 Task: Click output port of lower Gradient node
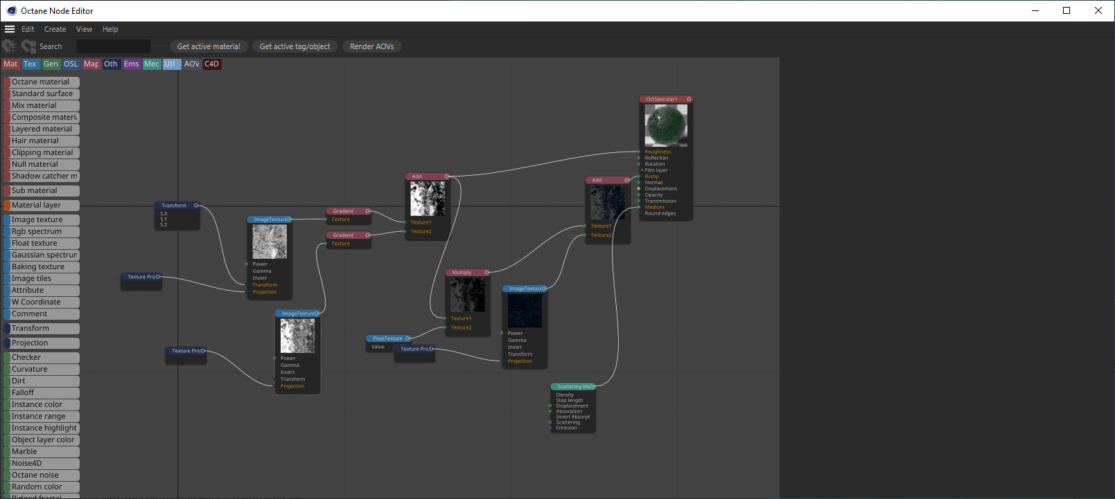pyautogui.click(x=367, y=235)
